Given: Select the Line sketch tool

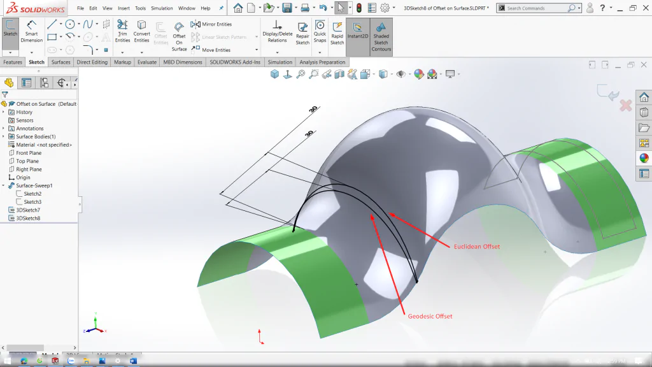Looking at the screenshot, I should [52, 25].
